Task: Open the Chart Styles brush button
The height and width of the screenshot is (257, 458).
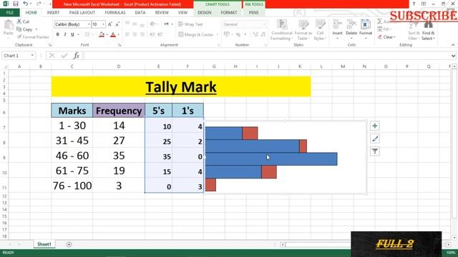Action: (375, 138)
